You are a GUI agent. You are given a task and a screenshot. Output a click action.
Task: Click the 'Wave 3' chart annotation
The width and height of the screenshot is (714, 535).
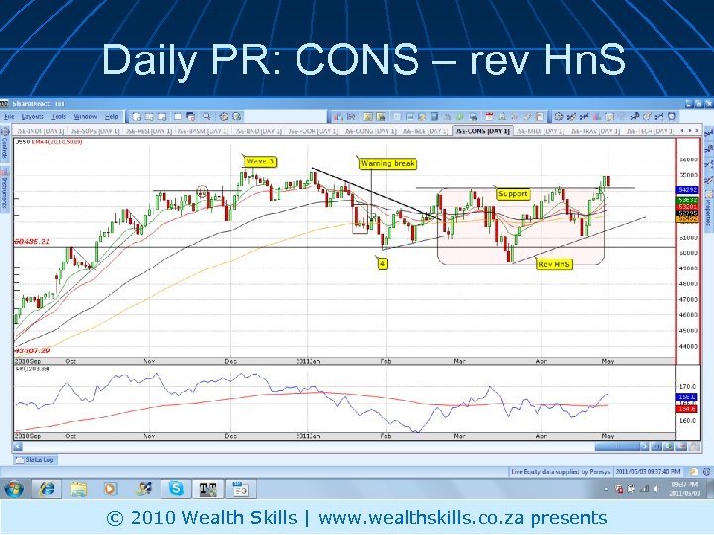(259, 161)
